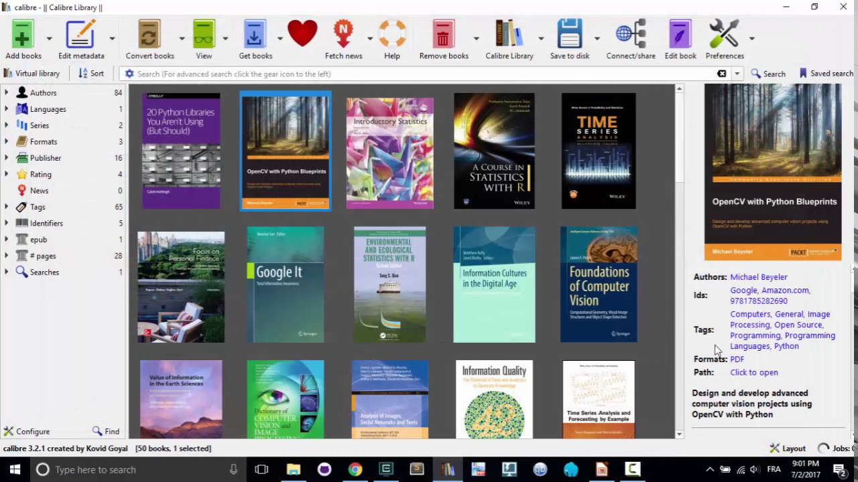Open the PDF format link
858x482 pixels.
[737, 359]
